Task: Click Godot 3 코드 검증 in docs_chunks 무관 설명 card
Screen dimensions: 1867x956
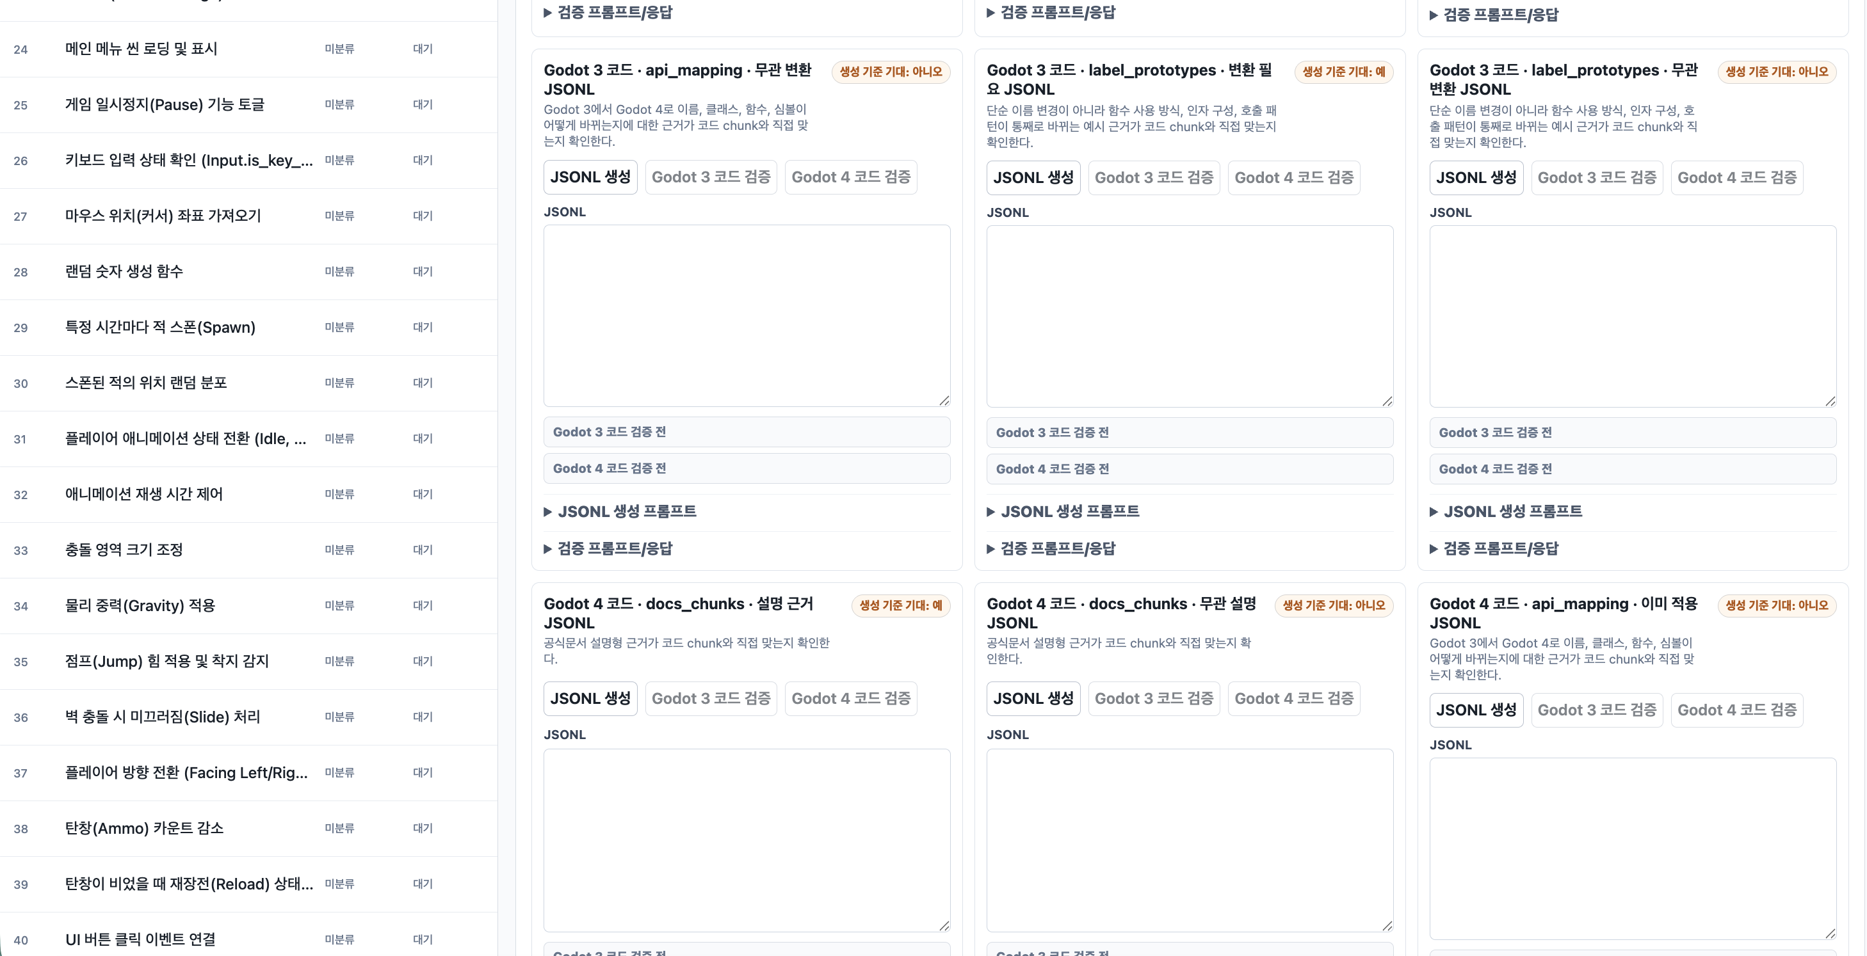Action: pos(1154,698)
